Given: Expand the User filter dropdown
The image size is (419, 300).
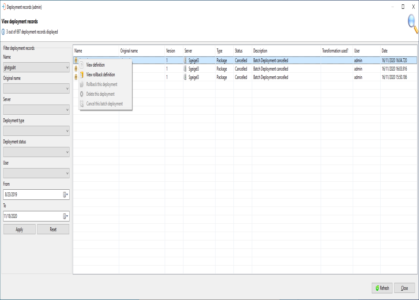Looking at the screenshot, I should (67, 173).
